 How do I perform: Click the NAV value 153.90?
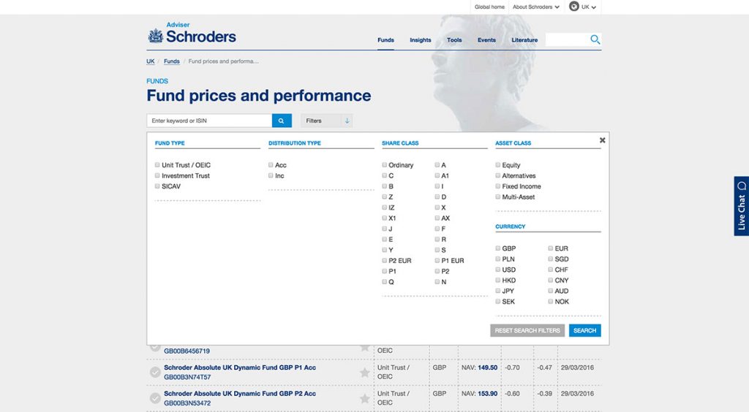point(487,394)
